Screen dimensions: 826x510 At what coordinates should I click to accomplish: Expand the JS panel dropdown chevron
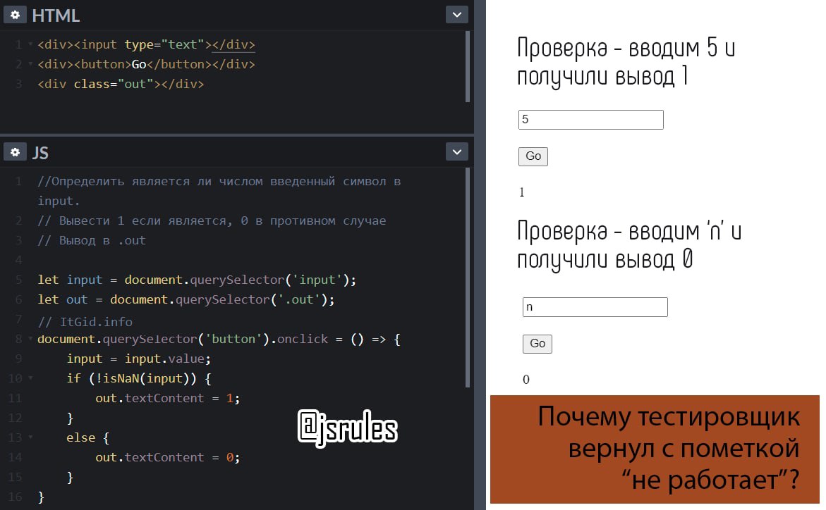(x=456, y=152)
